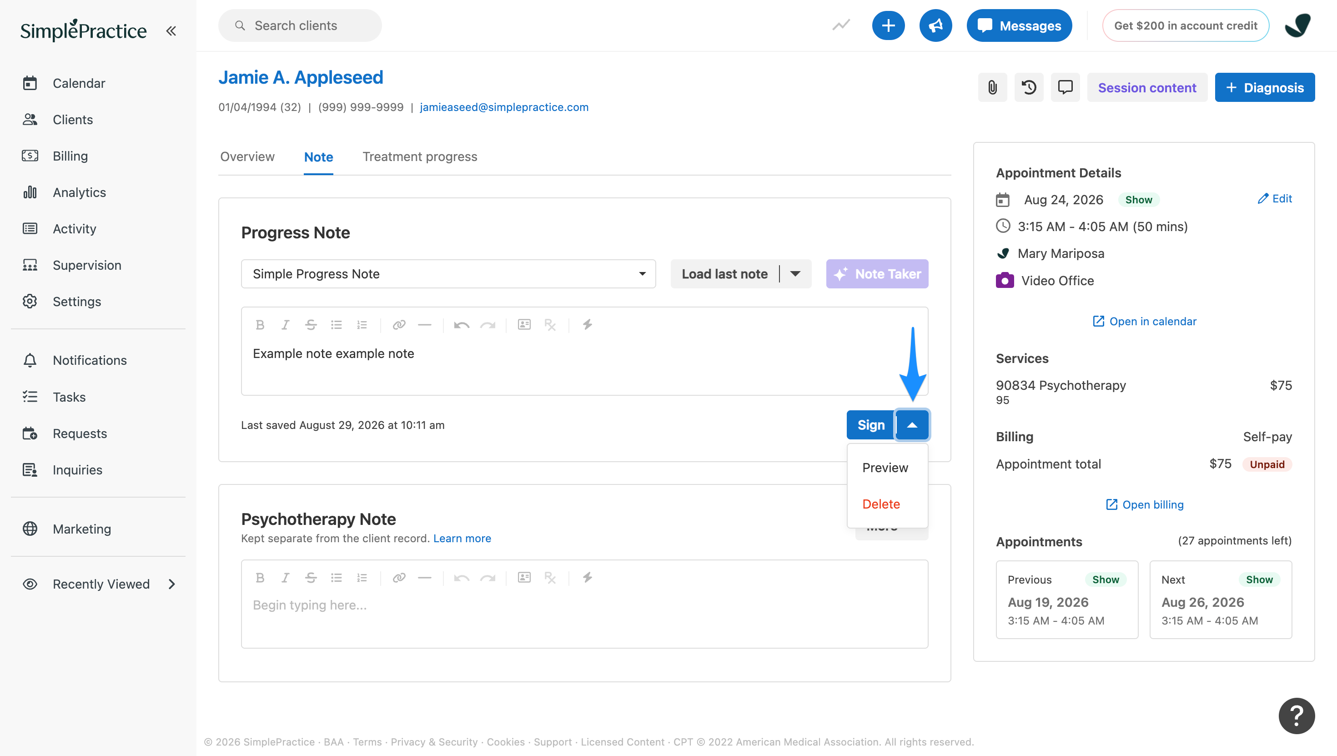Insert numbered list in the Progress Note editor
The width and height of the screenshot is (1337, 756).
coord(362,324)
